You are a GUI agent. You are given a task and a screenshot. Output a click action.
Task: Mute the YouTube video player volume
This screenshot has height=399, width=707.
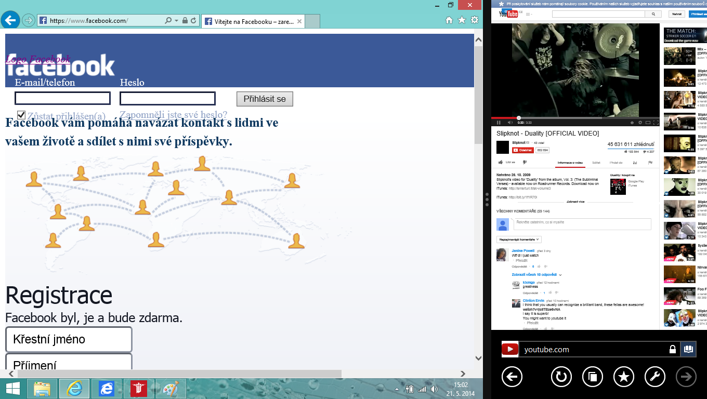(x=510, y=123)
